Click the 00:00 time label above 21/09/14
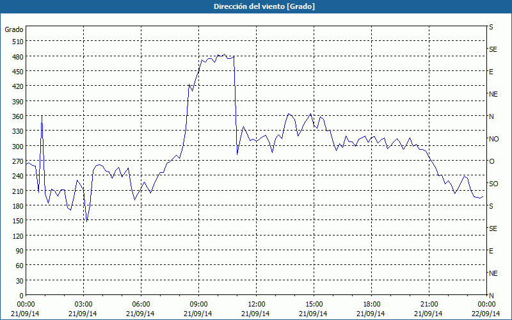Viewport: 512px width, 320px height. (x=26, y=305)
